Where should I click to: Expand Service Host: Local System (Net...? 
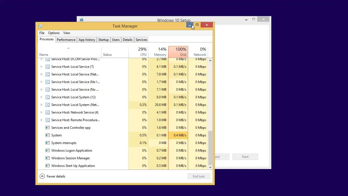click(x=41, y=105)
